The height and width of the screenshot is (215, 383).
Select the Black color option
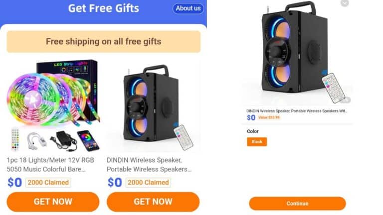pos(257,142)
